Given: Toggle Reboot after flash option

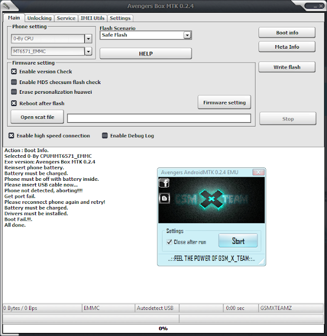Looking at the screenshot, I should coord(14,103).
